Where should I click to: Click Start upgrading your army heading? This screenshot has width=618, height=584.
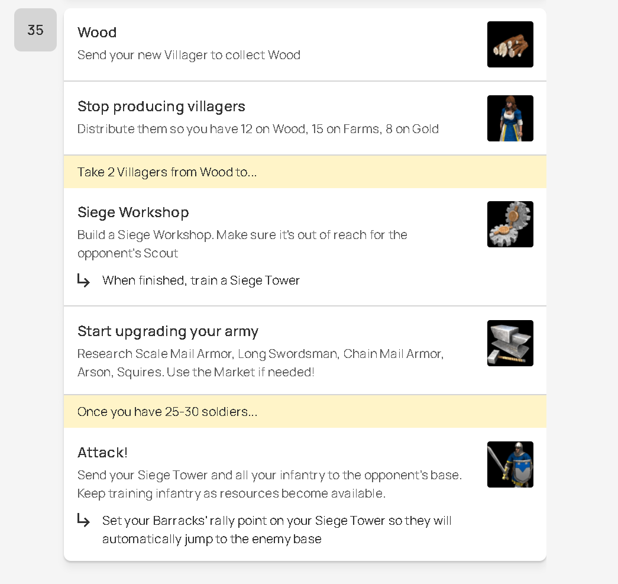coord(168,331)
